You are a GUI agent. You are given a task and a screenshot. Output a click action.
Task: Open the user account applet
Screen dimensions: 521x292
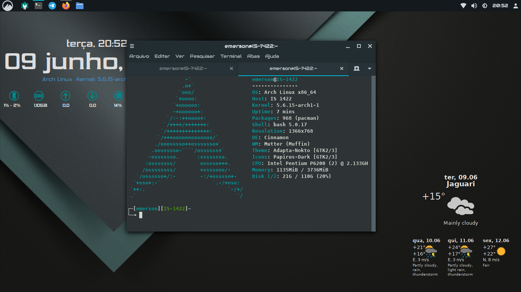tap(516, 6)
